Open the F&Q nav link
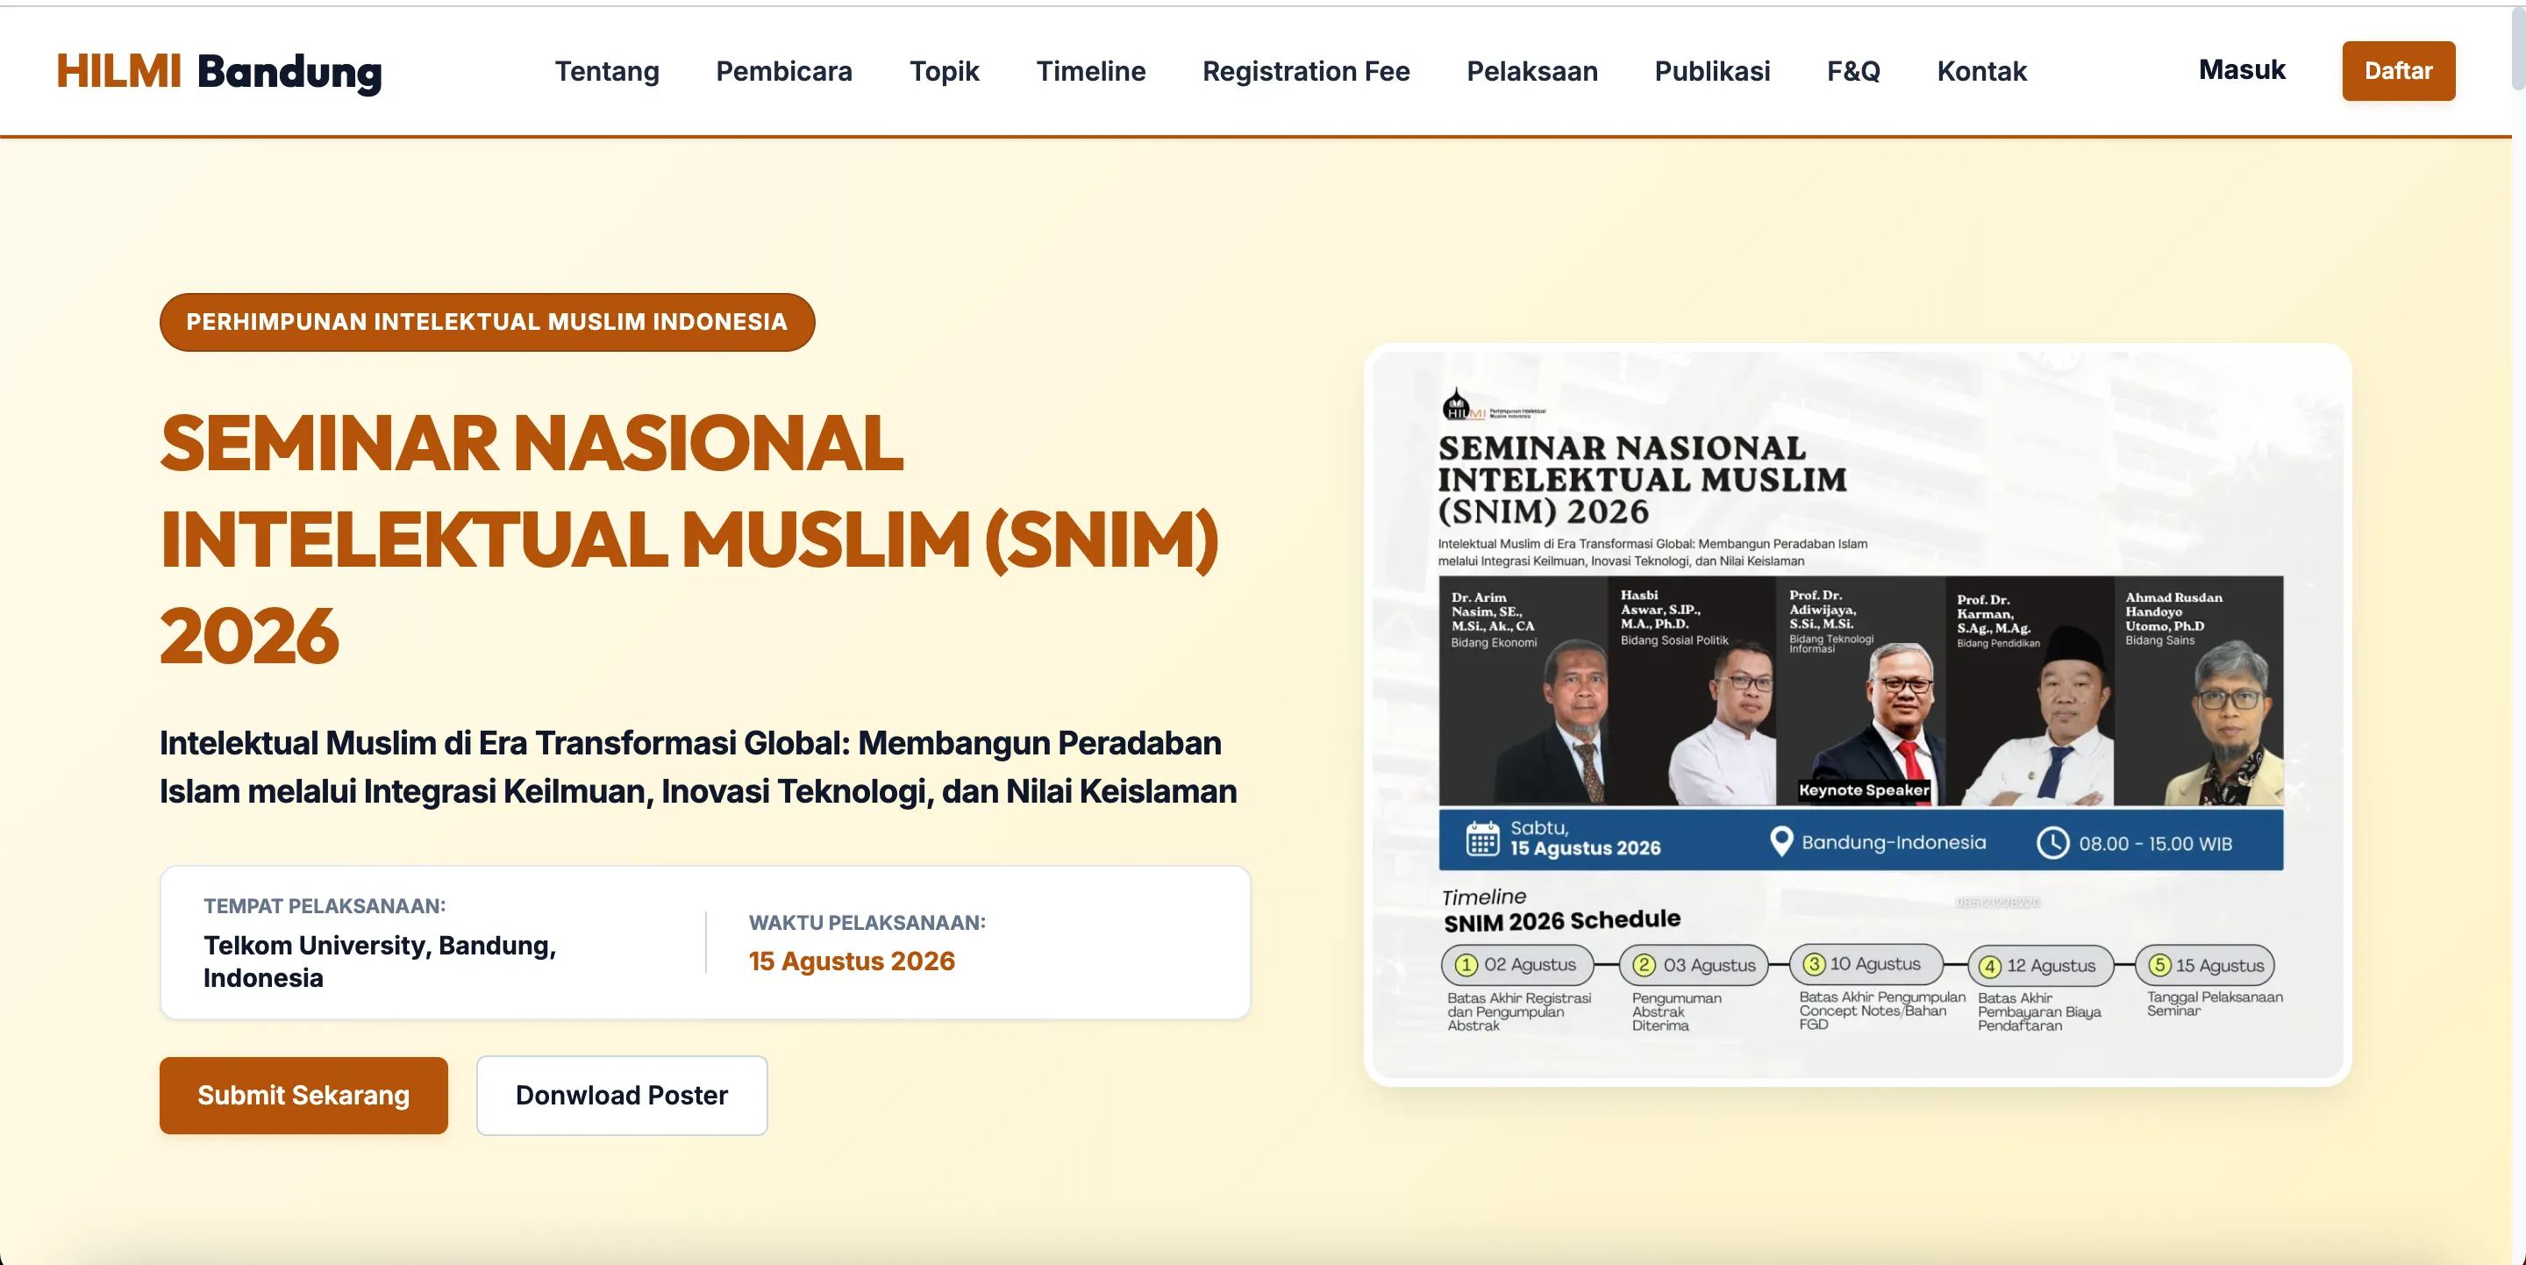 (x=1853, y=72)
